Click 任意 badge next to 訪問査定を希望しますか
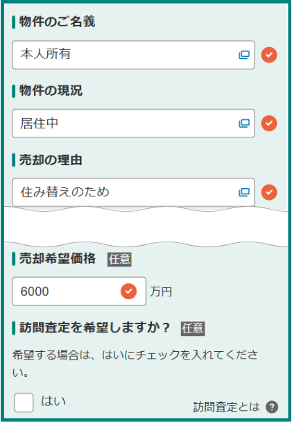 pos(193,328)
